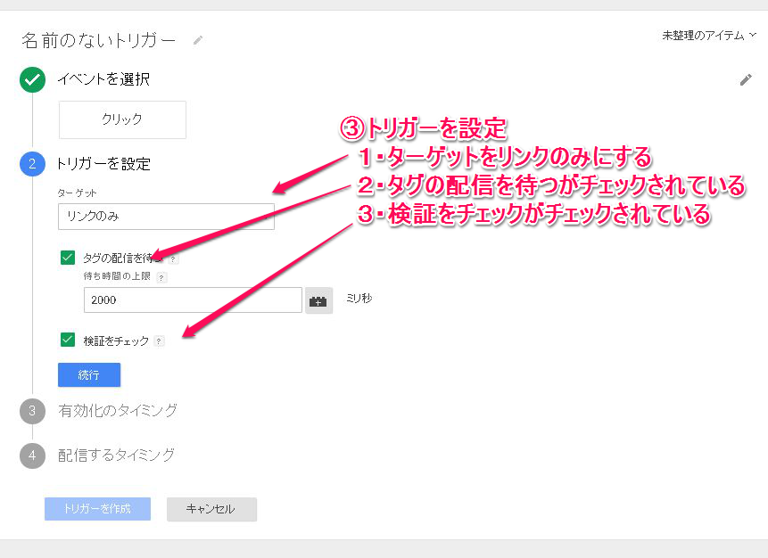Click the 続行 continue button

pyautogui.click(x=89, y=375)
